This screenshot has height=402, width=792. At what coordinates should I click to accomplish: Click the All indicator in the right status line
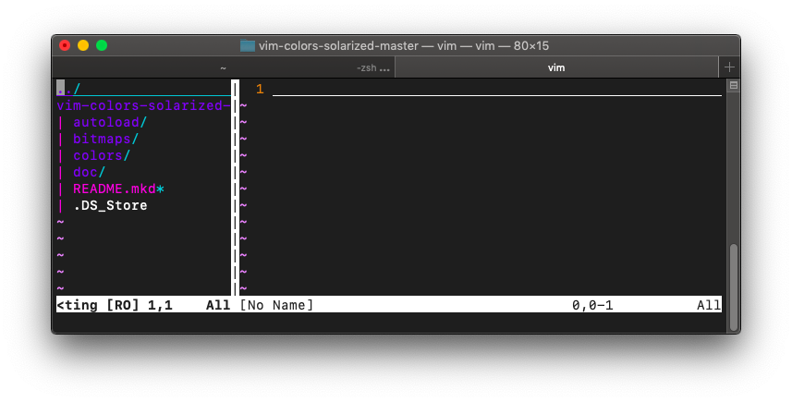point(709,305)
